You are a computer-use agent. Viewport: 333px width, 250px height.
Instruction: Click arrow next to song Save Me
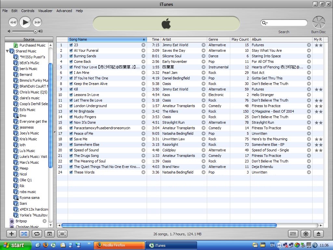click(143, 139)
